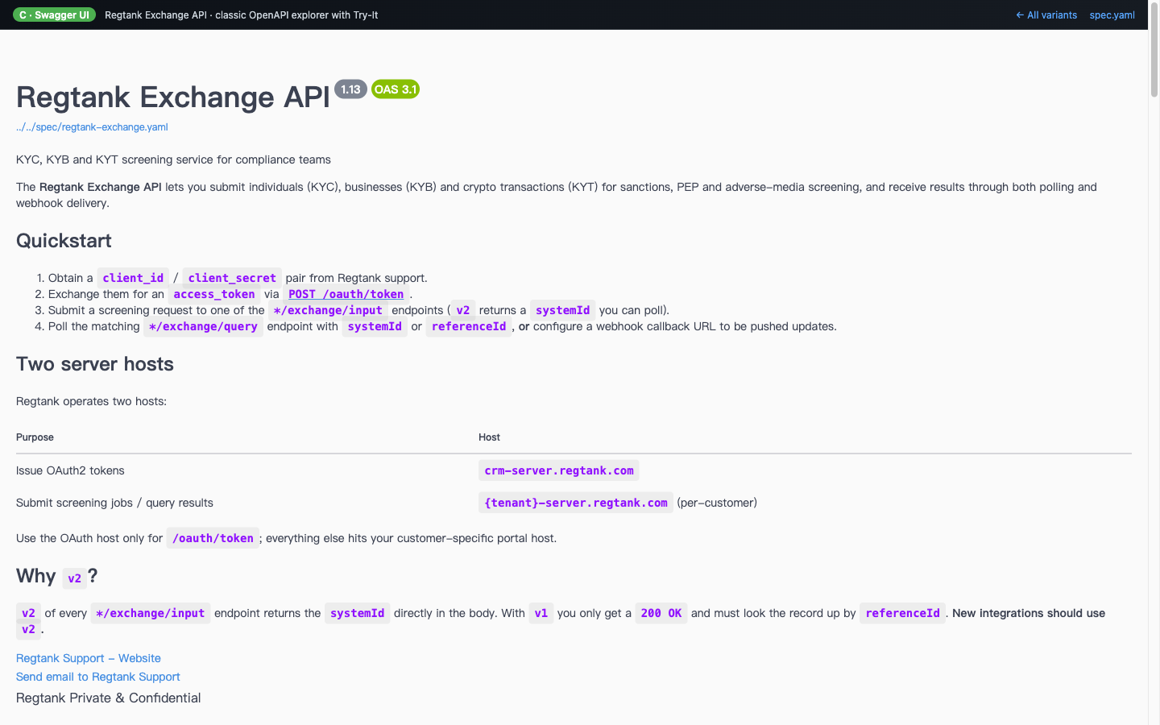This screenshot has width=1160, height=725.
Task: Click the client_secret code token
Action: tap(232, 278)
